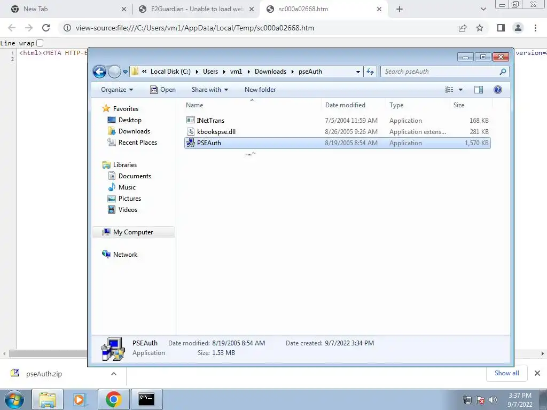This screenshot has height=410, width=547.
Task: Click Users breadcrumb in address bar
Action: tap(210, 72)
